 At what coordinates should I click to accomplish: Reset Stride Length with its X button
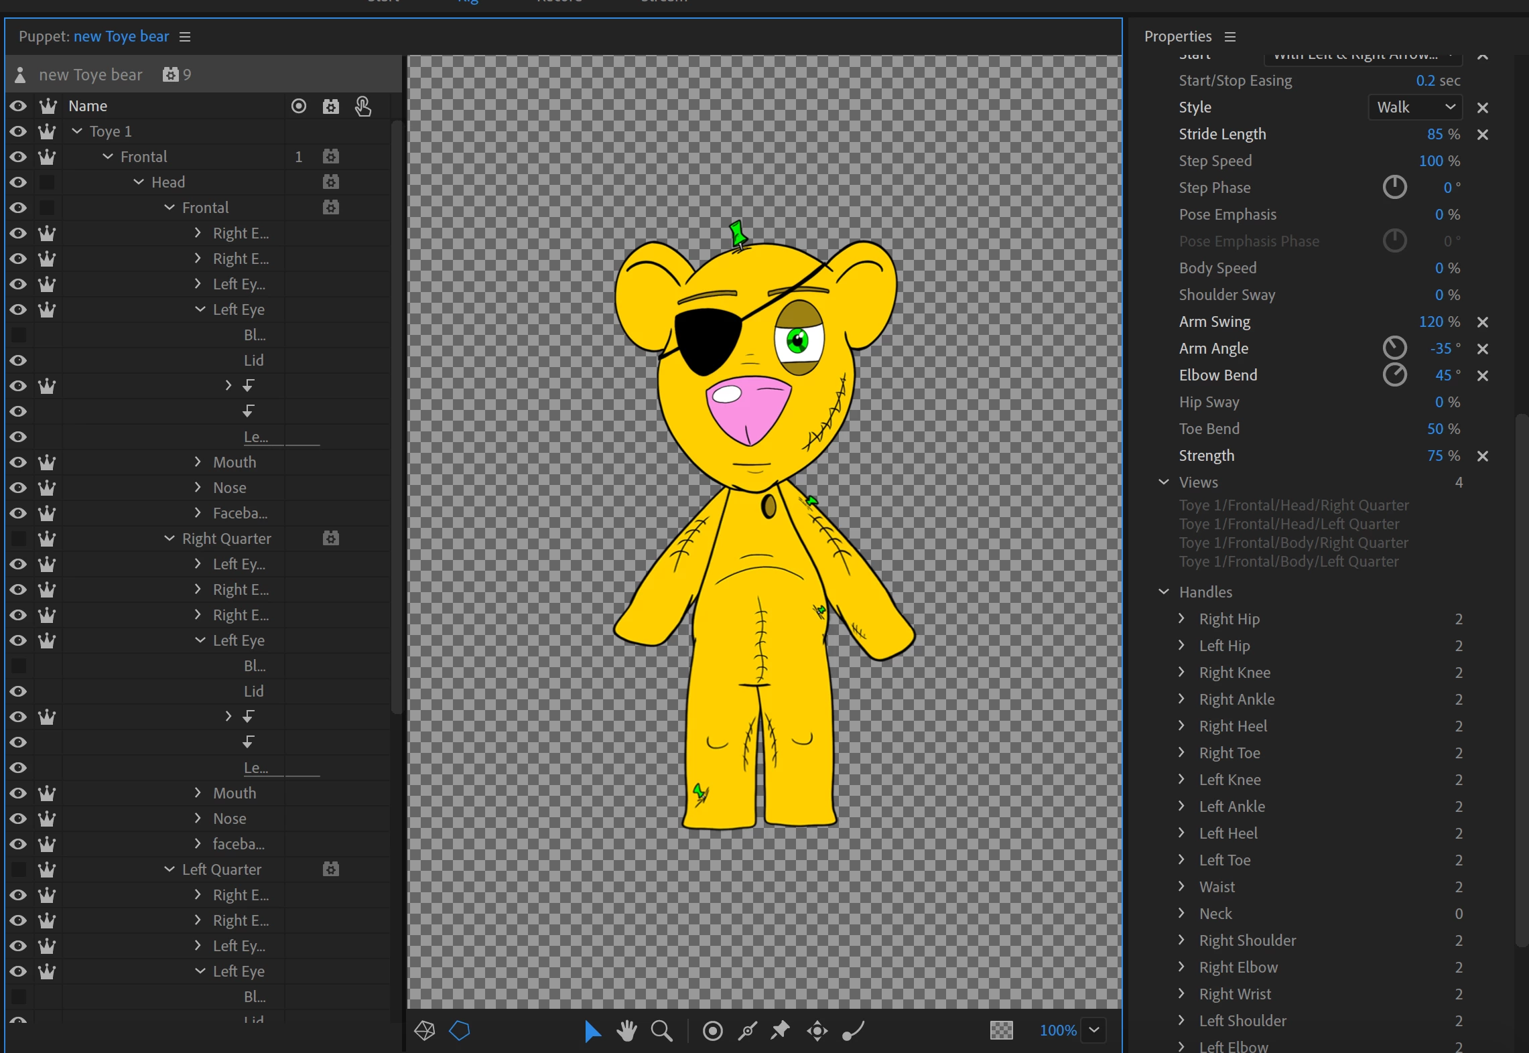1483,135
